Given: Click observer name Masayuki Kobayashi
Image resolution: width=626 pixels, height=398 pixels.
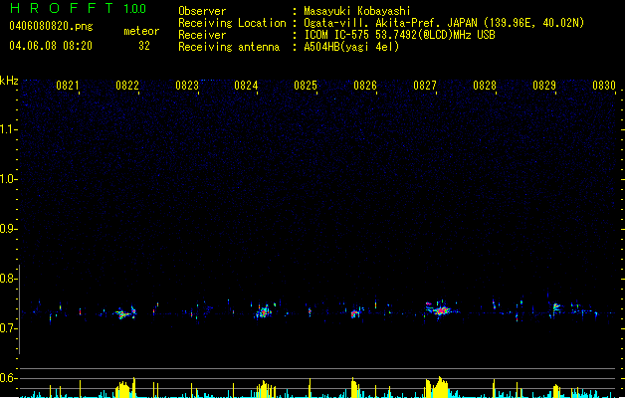Looking at the screenshot, I should [357, 11].
